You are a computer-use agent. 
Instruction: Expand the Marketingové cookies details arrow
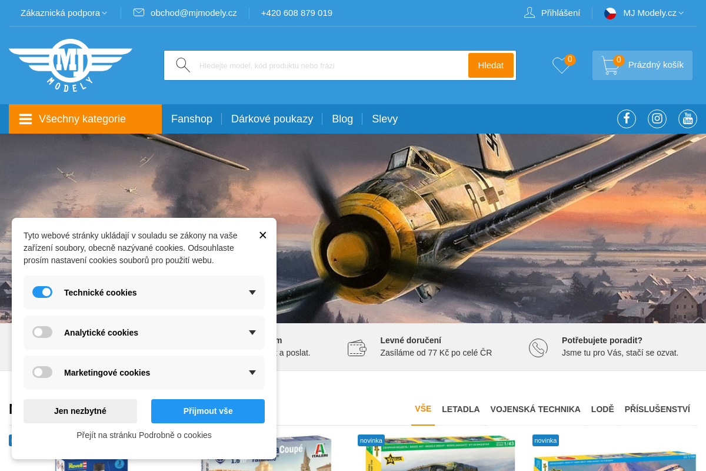[252, 373]
